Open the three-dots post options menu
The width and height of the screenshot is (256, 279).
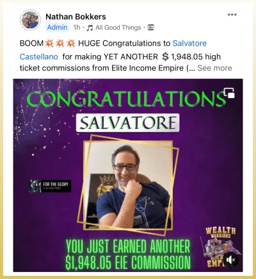[232, 15]
